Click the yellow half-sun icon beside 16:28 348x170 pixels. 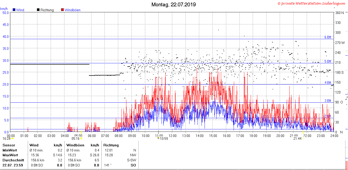(x=12, y=138)
